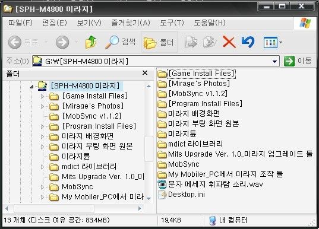
Task: Expand 미라지 부팅 화면 원본 in tree
Action: pyautogui.click(x=42, y=147)
